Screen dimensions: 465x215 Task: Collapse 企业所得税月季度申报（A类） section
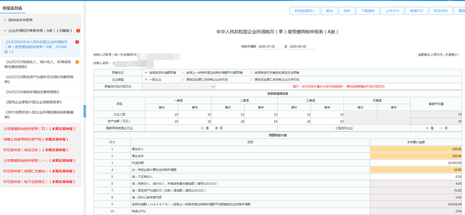coord(5,31)
